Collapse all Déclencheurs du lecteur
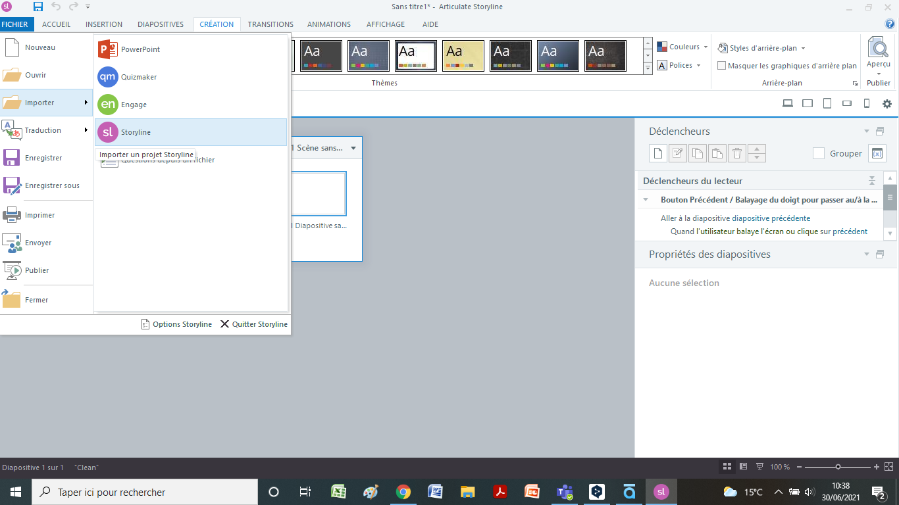This screenshot has height=505, width=899. tap(872, 181)
